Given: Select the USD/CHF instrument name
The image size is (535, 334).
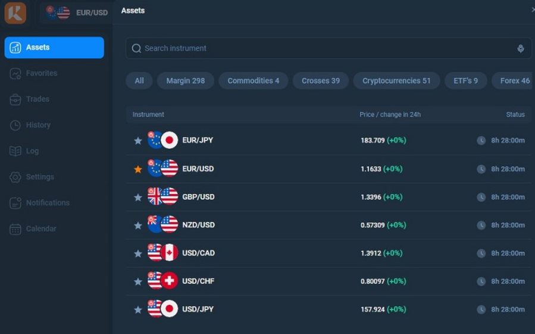Looking at the screenshot, I should pos(198,281).
